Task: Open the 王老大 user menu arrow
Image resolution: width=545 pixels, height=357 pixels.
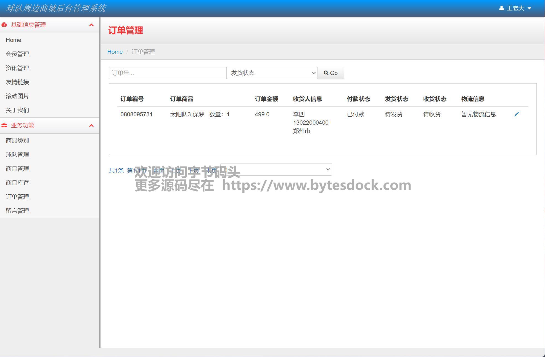Action: (529, 8)
